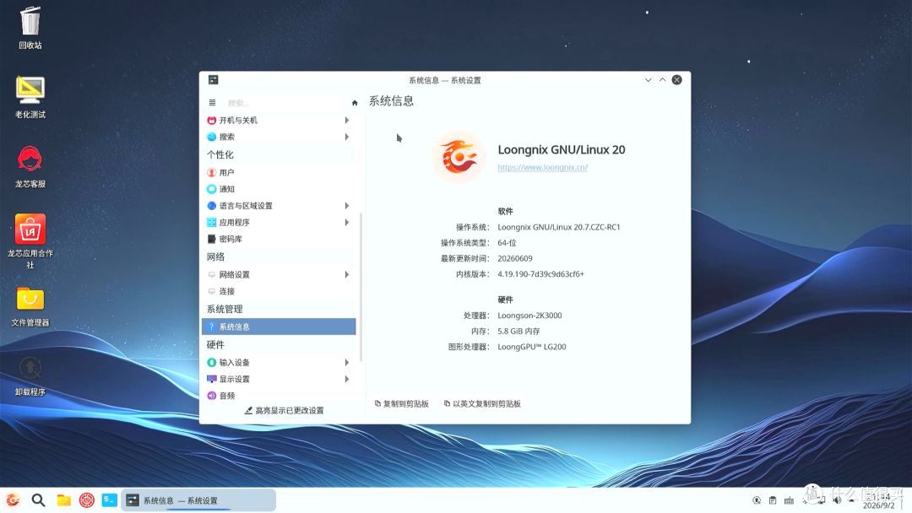The height and width of the screenshot is (513, 912).
Task: Click 高亮显示已更改设置 button
Action: tap(284, 411)
